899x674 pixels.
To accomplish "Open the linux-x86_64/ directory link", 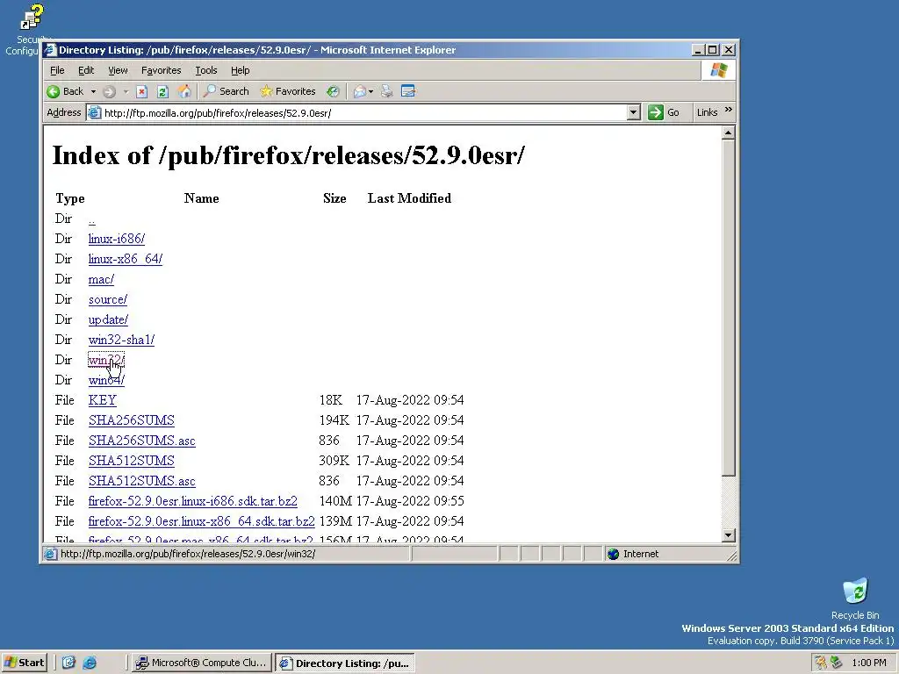I will [125, 259].
